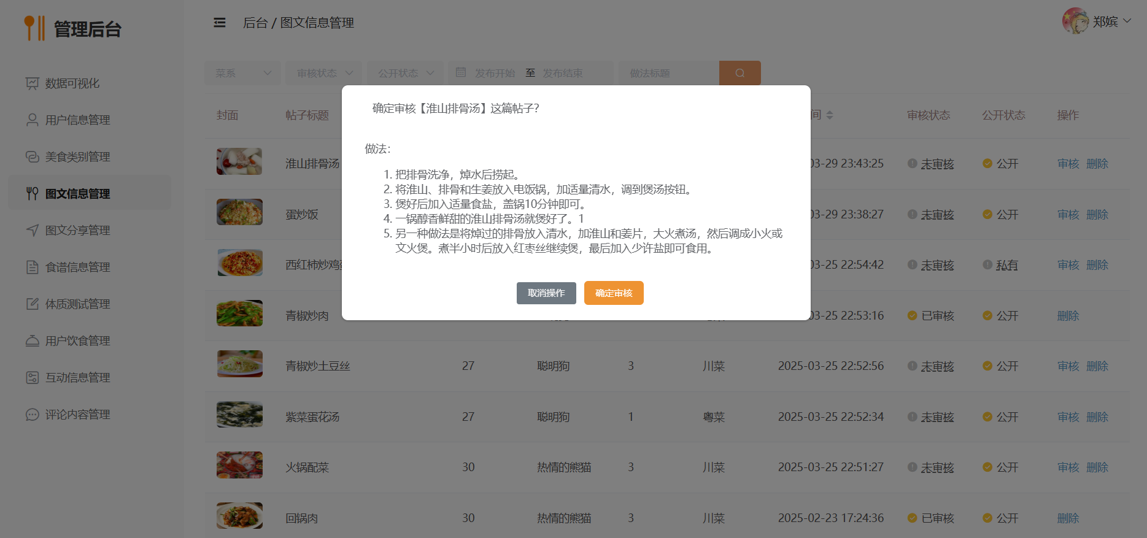The height and width of the screenshot is (538, 1147).
Task: Open the 紫菜蛋花汤 cover thumbnail
Action: [x=239, y=415]
